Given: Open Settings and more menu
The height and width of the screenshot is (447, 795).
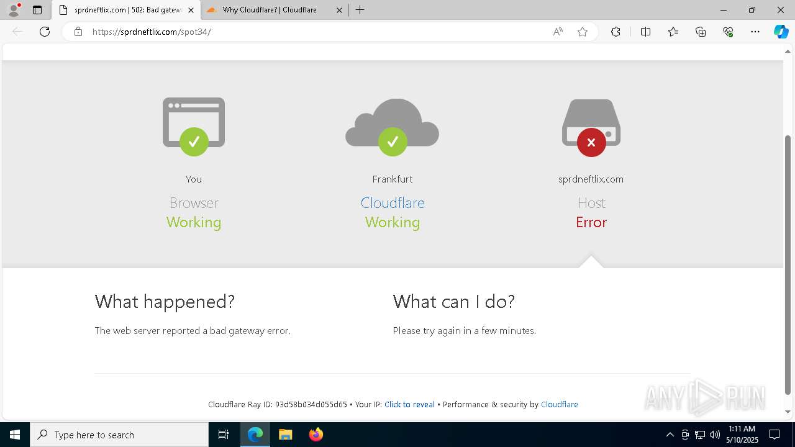Looking at the screenshot, I should coord(755,32).
